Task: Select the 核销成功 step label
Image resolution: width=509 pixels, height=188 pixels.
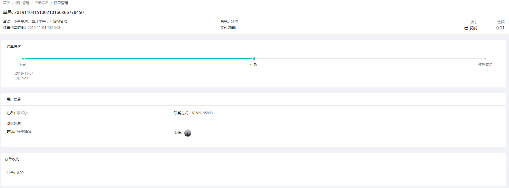Action: [485, 65]
